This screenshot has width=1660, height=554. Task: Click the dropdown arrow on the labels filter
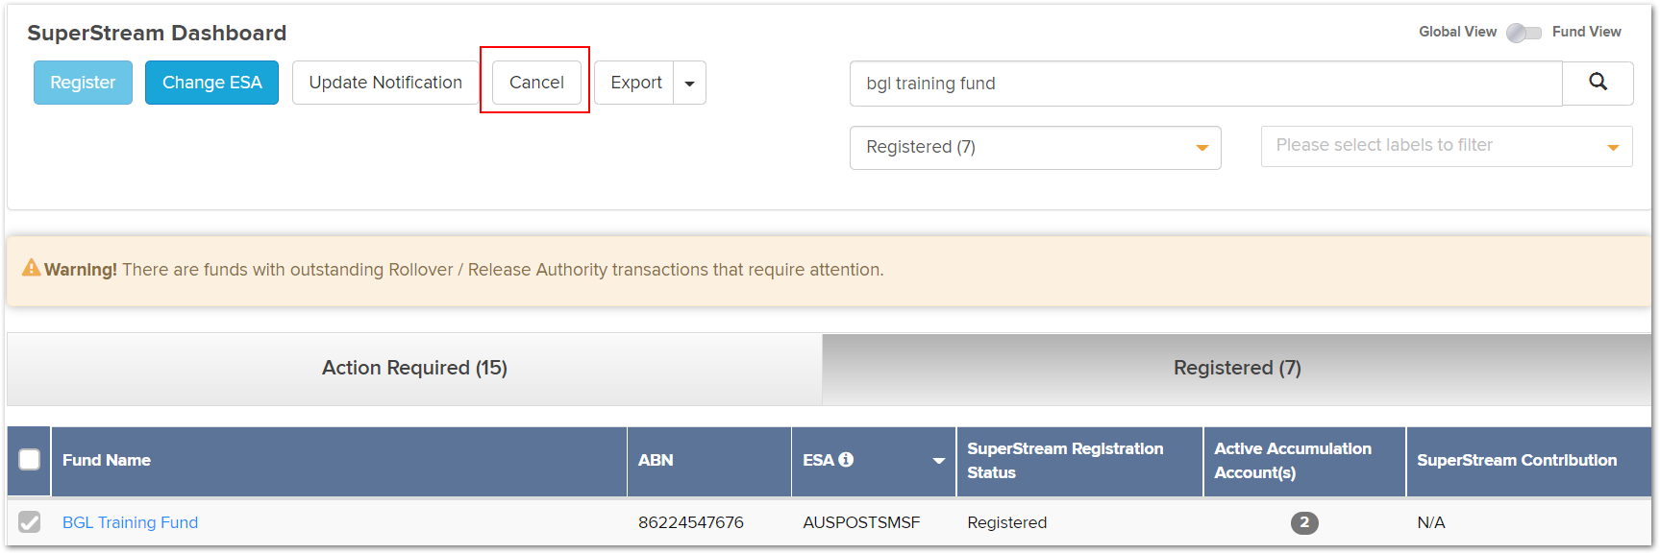click(1614, 146)
